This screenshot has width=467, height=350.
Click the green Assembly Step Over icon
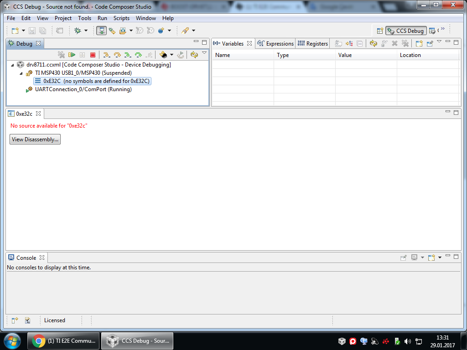click(138, 55)
